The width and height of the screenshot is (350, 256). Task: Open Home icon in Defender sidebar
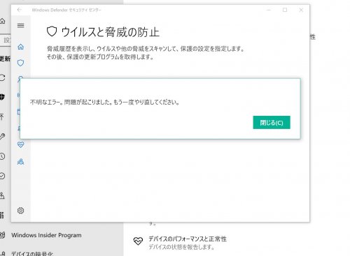(21, 47)
